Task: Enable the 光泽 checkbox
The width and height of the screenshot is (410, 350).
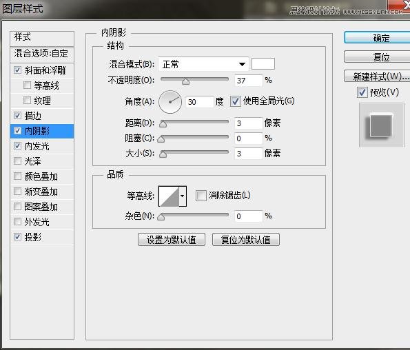Action: pos(17,161)
